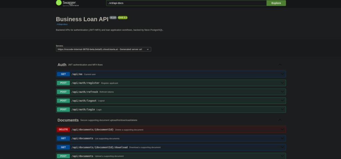
Task: Click the OAS 3.1 badge
Action: click(123, 18)
